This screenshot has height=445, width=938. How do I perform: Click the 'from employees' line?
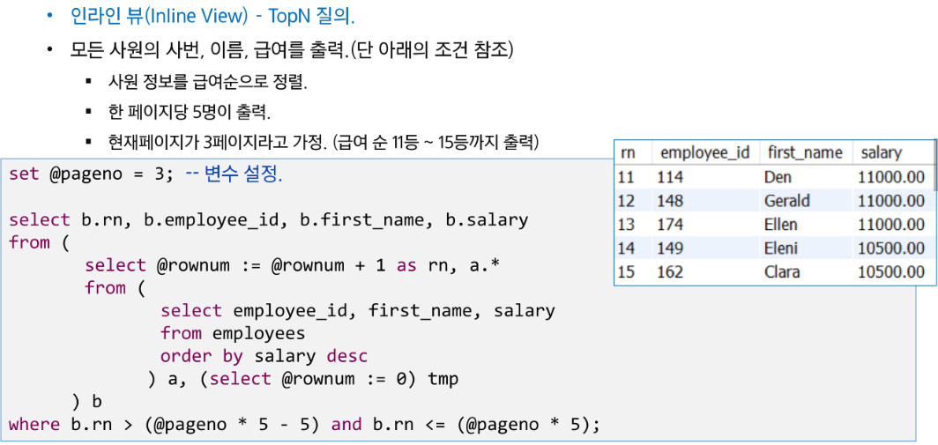tap(233, 333)
